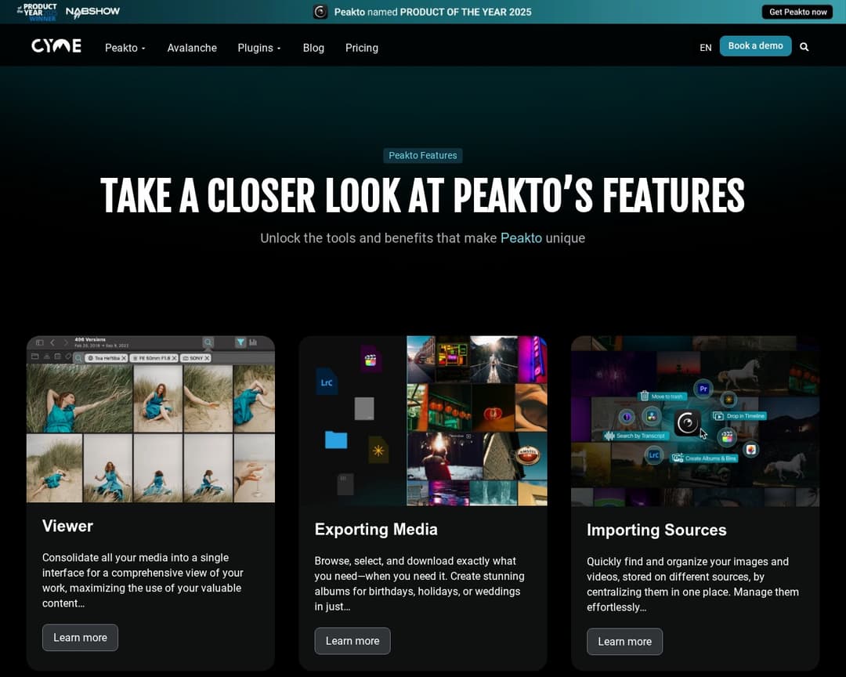This screenshot has width=846, height=677.
Task: Click Learn more under Viewer
Action: (80, 638)
